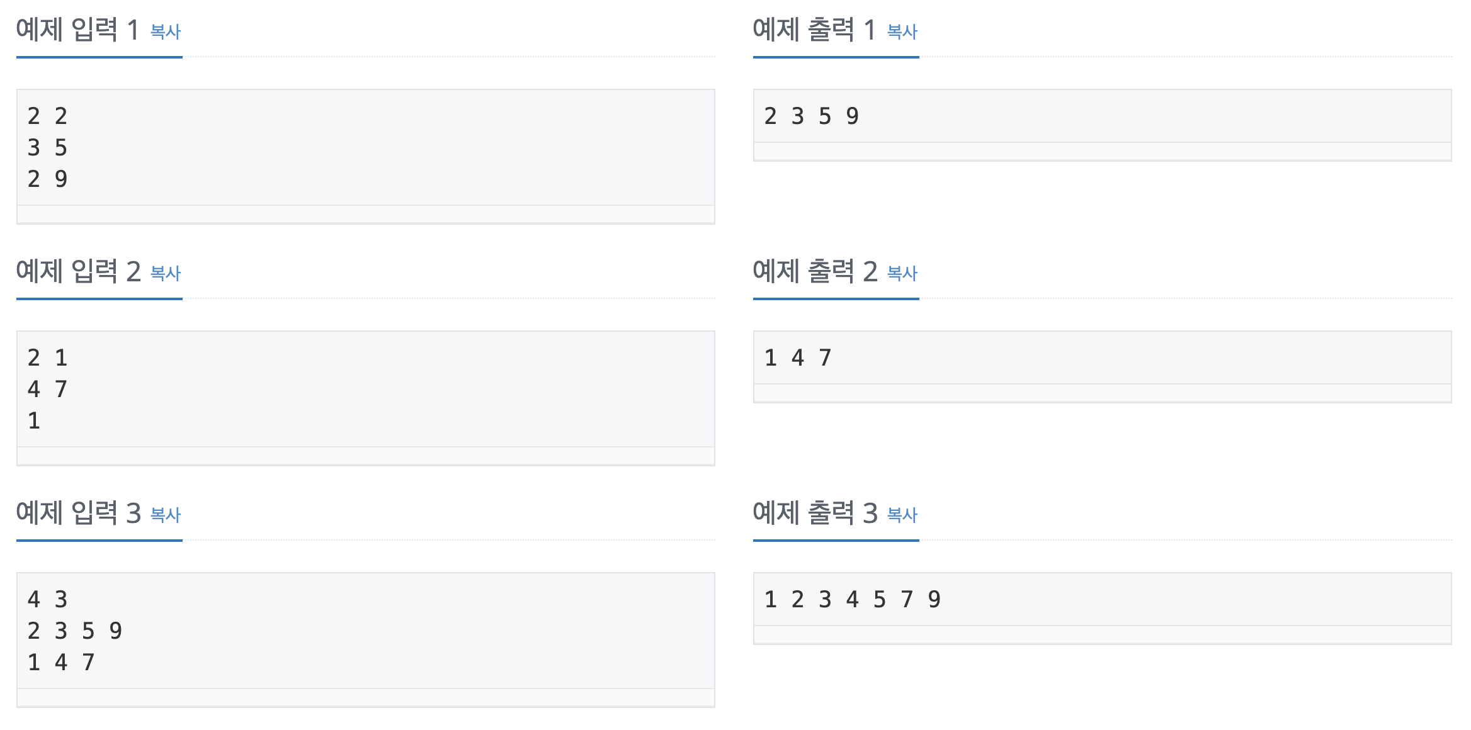Image resolution: width=1471 pixels, height=730 pixels.
Task: Click the 예제 입력 1 heading
Action: 77,30
